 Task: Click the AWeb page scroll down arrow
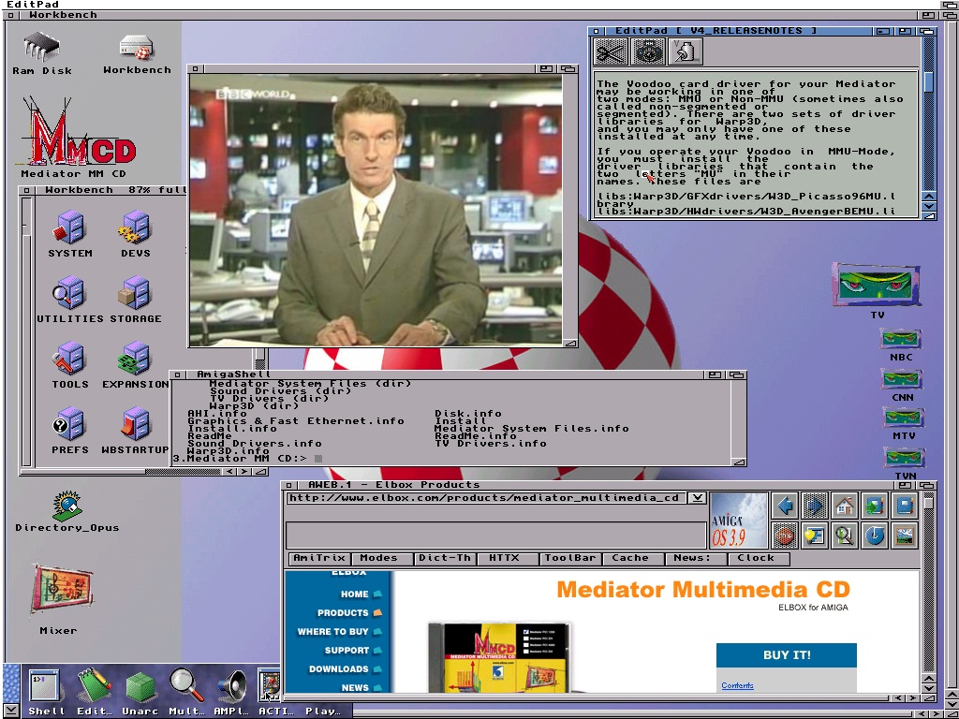(928, 688)
